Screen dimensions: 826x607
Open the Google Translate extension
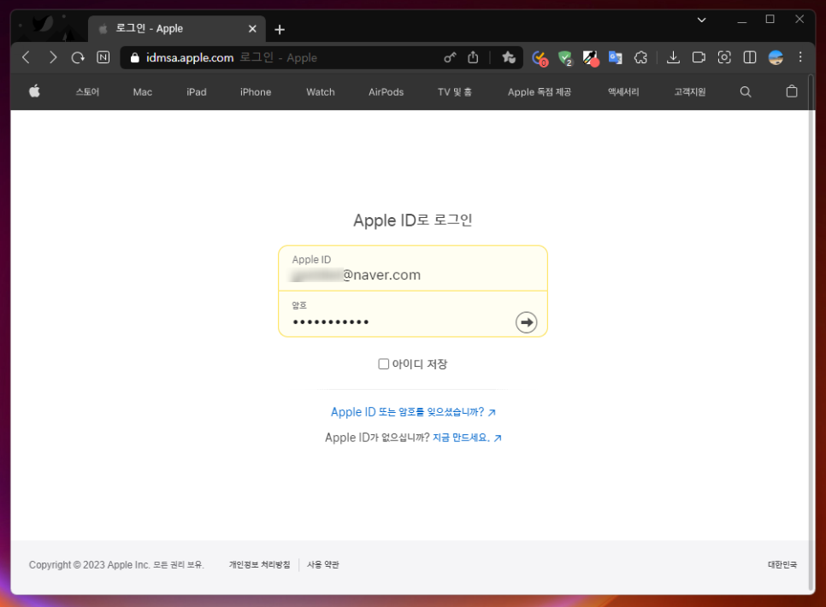(616, 57)
